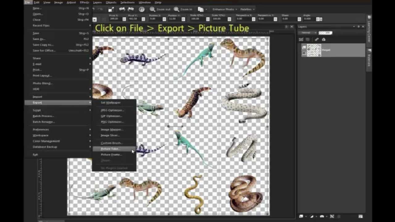Screen dimensions: 395x222
Task: Select the Merged layer thumbnail
Action: click(x=314, y=50)
